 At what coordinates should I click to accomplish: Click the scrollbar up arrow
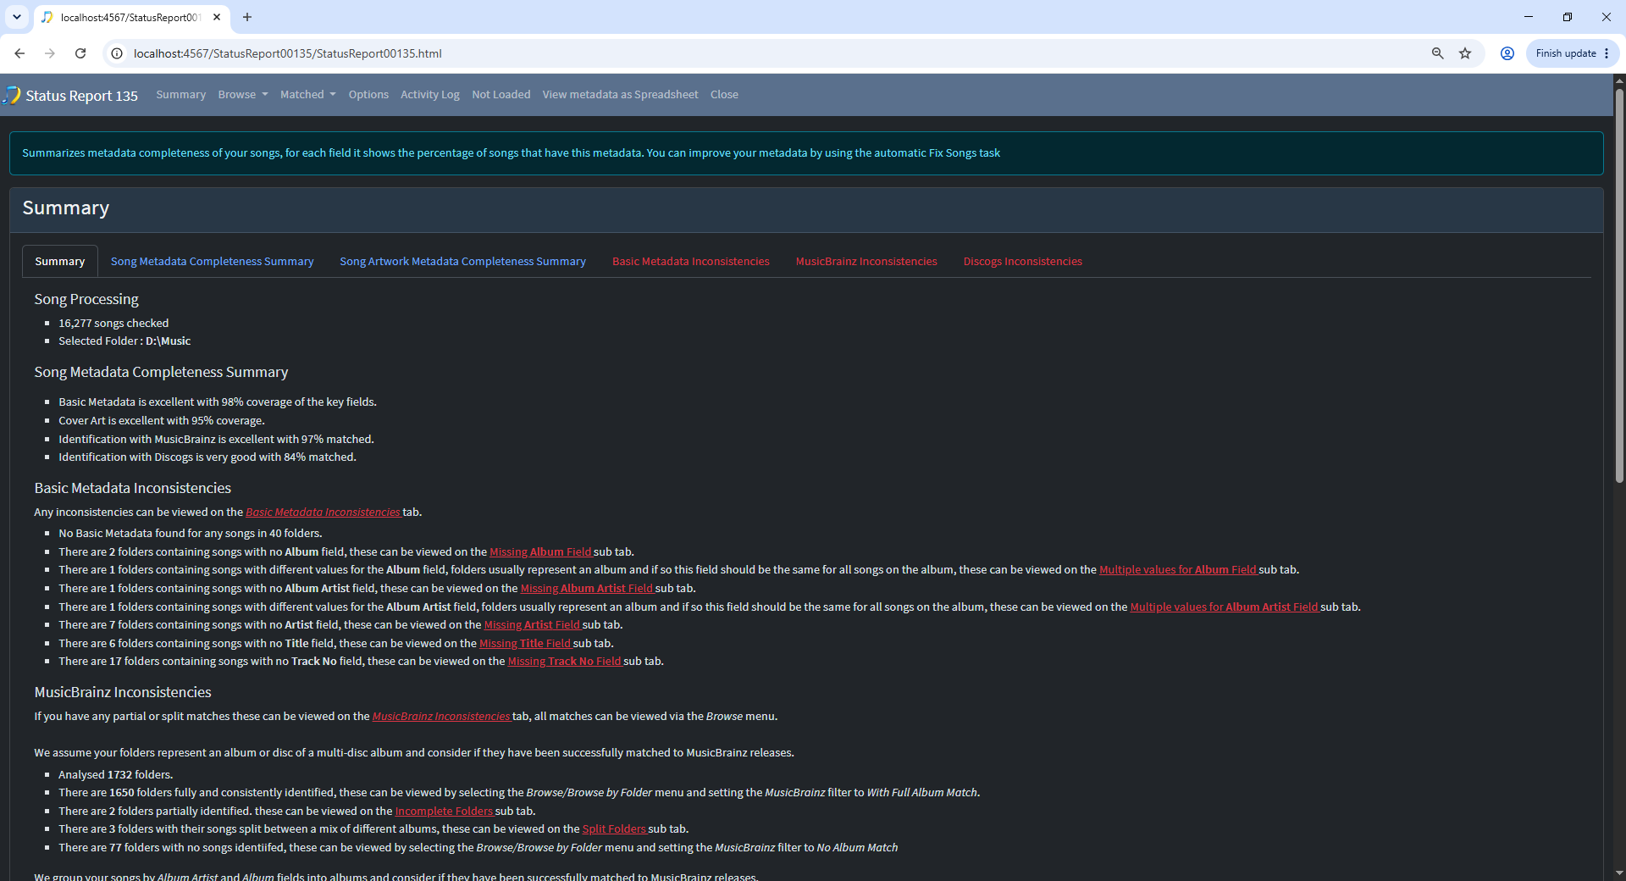point(1619,80)
